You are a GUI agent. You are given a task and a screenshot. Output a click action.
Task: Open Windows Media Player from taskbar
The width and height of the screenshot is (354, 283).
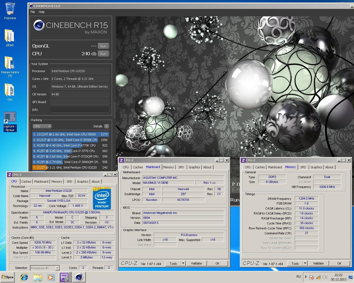pyautogui.click(x=51, y=277)
